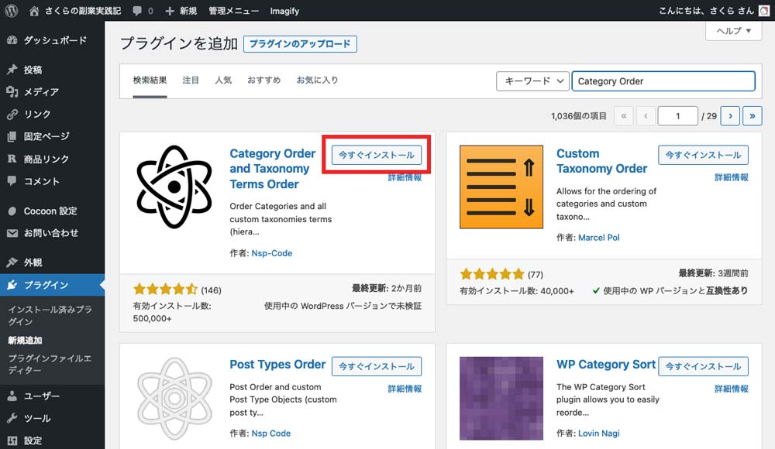This screenshot has height=449, width=775.
Task: Click the disabled previous page button
Action: 646,116
